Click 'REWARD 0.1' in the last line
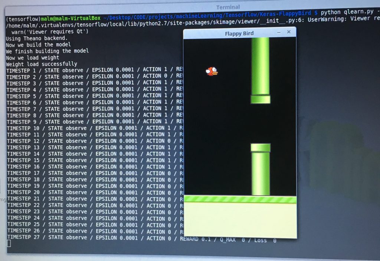Viewport: 380px width, 261px height. 195,239
